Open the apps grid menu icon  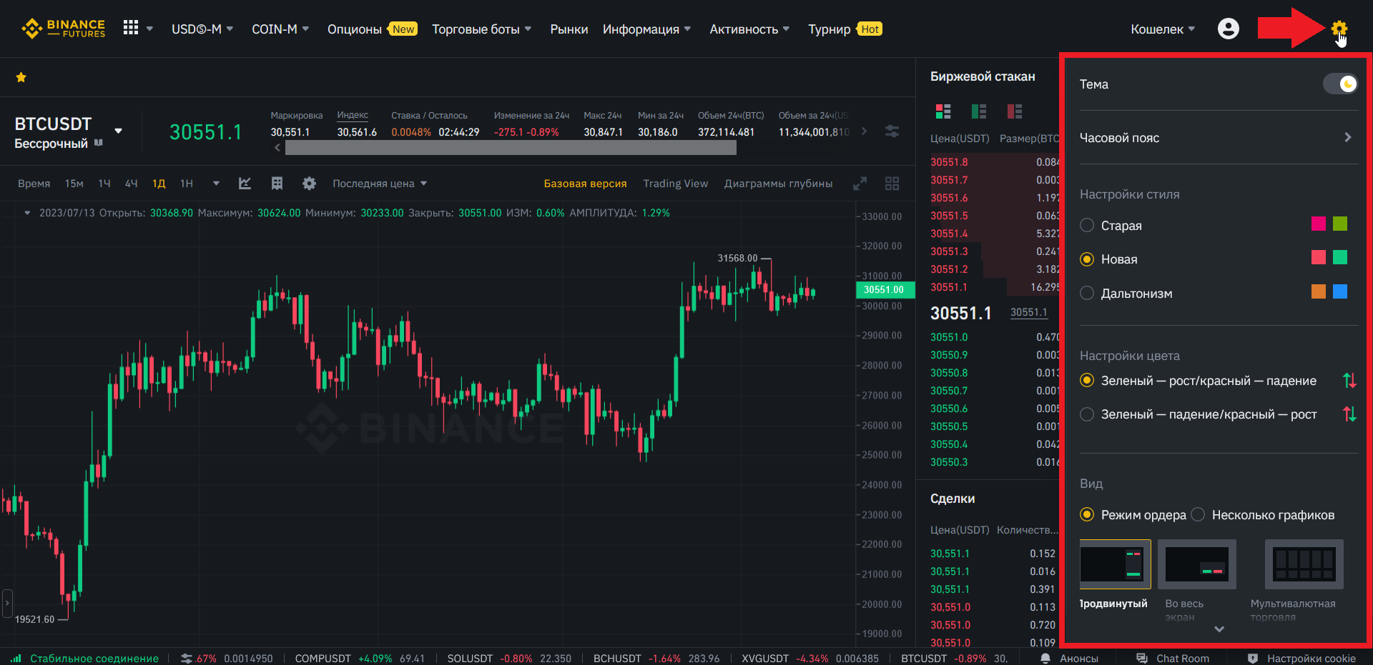tap(130, 28)
